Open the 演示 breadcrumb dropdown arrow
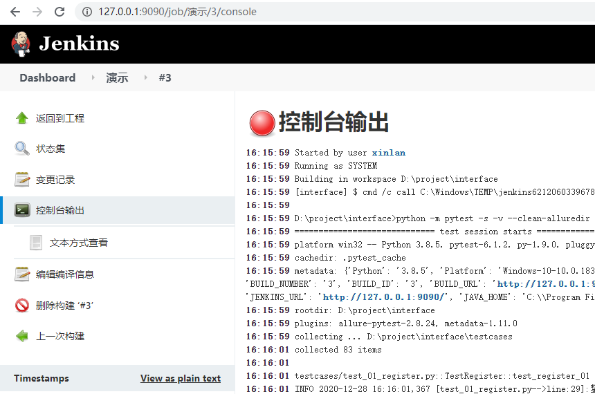The image size is (595, 394). 146,77
